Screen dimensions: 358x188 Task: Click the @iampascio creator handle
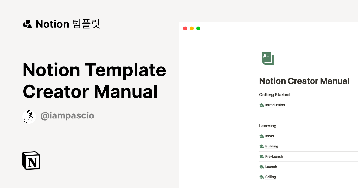coord(67,116)
